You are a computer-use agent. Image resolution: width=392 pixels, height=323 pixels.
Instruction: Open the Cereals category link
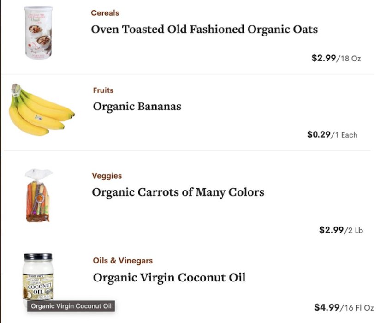point(105,13)
